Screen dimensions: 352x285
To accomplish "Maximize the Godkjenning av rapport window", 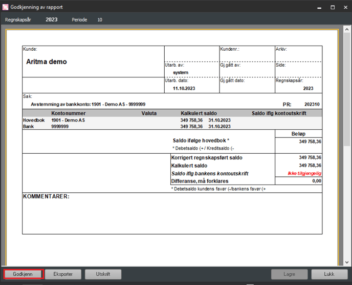I will (334, 8).
